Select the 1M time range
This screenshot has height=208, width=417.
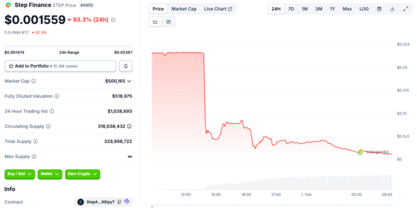pos(305,9)
